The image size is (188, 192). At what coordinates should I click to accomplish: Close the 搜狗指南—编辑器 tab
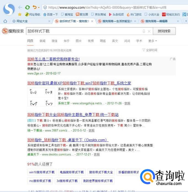[x=178, y=21]
